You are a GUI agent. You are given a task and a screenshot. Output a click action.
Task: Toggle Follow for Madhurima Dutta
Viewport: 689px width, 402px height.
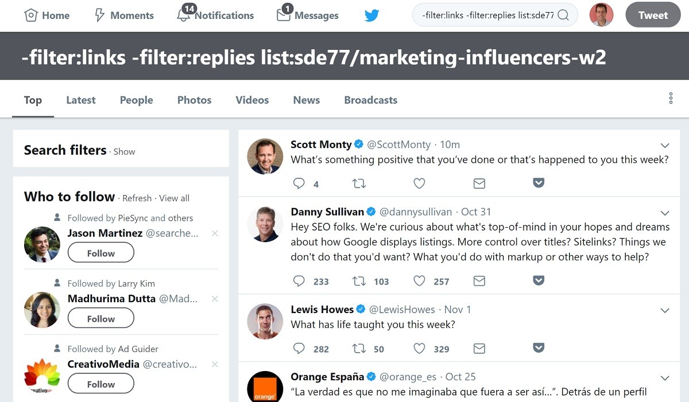coord(100,318)
